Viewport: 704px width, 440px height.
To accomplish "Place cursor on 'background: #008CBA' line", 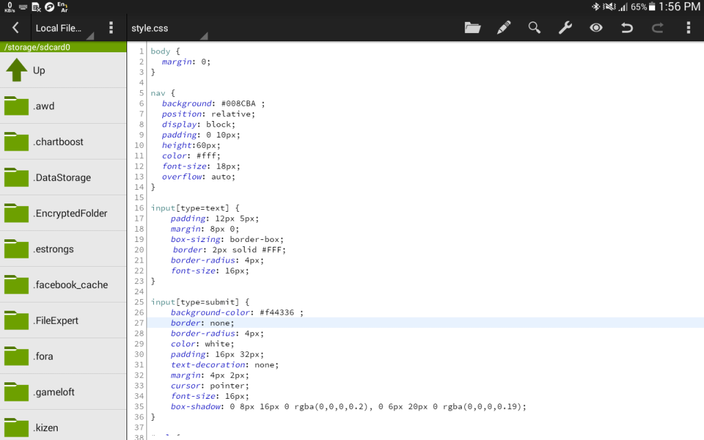I will (x=213, y=104).
